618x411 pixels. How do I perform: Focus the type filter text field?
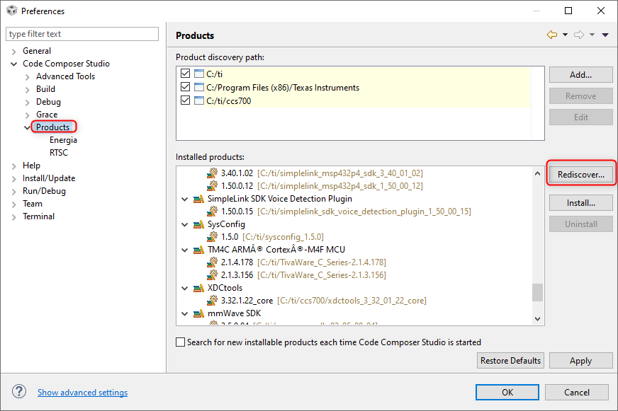click(x=82, y=34)
